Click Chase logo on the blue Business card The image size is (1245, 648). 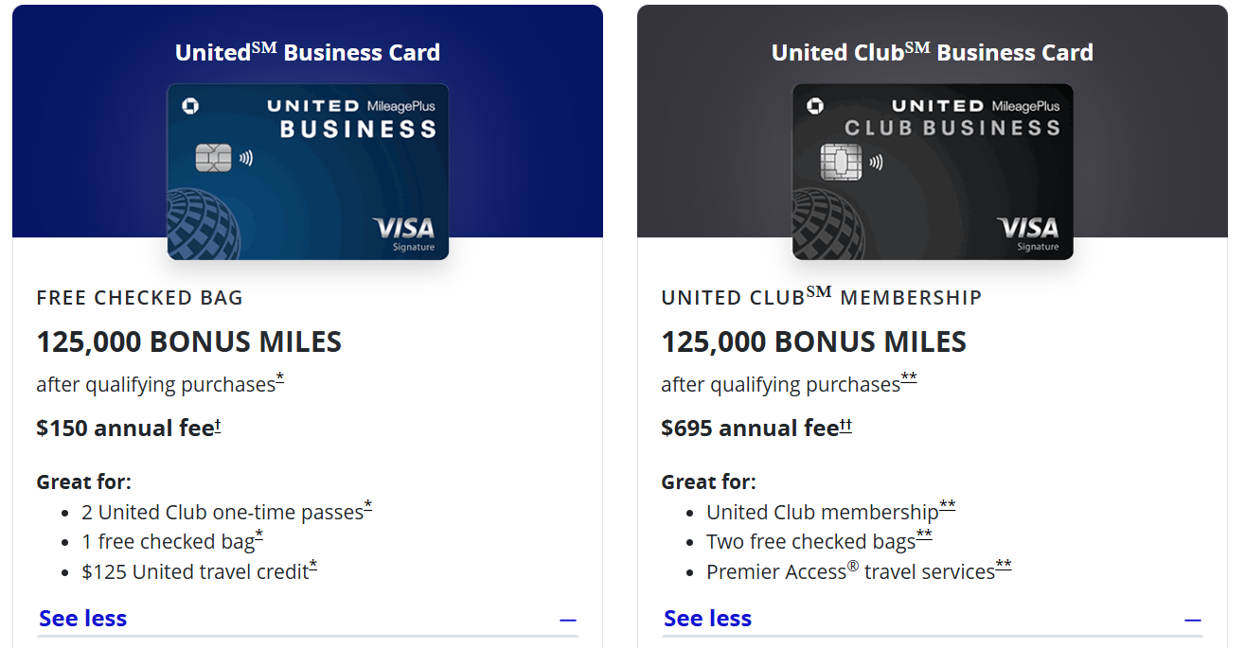189,106
